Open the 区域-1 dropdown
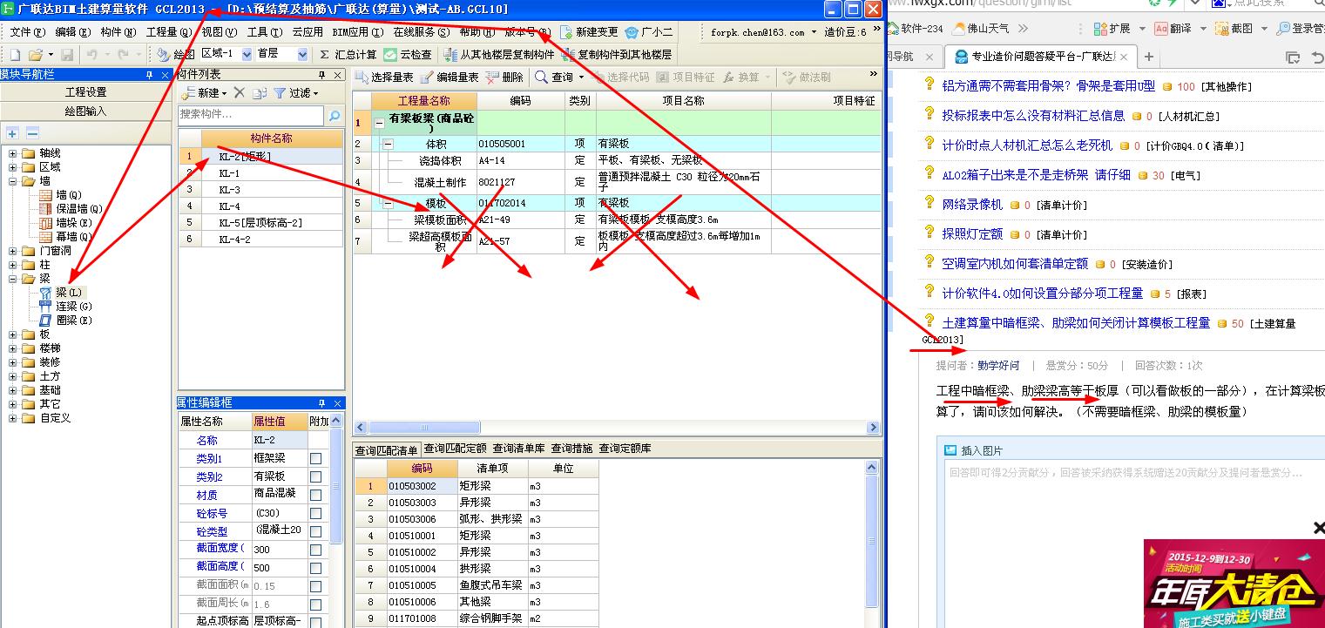 click(x=245, y=54)
